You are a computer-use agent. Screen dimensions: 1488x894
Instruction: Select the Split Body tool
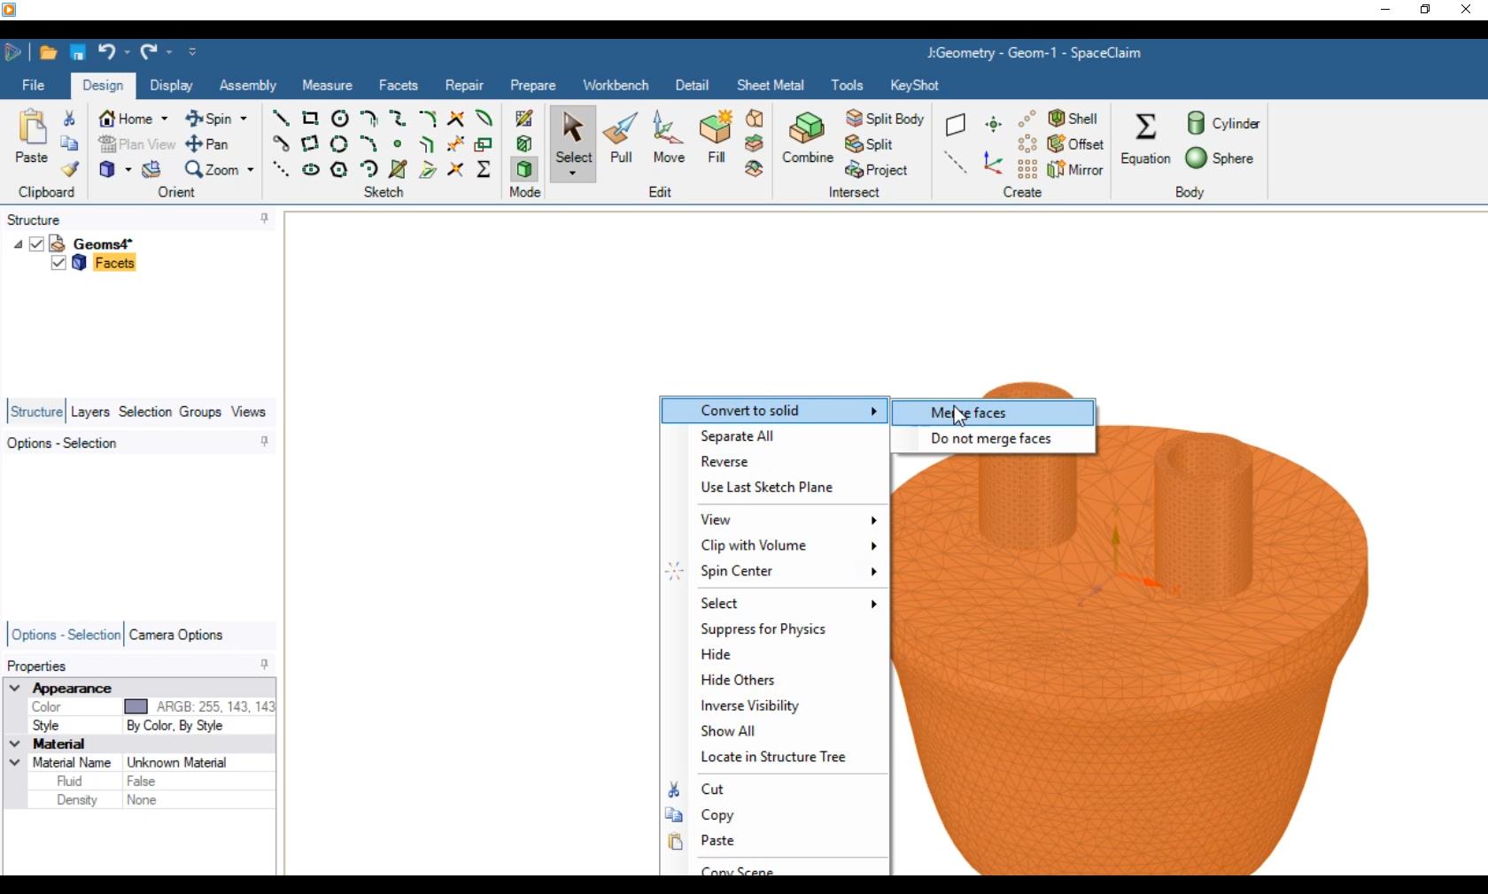pyautogui.click(x=886, y=119)
